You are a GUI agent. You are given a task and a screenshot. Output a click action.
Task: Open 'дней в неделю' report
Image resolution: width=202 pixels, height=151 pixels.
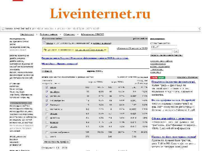pyautogui.click(x=17, y=58)
